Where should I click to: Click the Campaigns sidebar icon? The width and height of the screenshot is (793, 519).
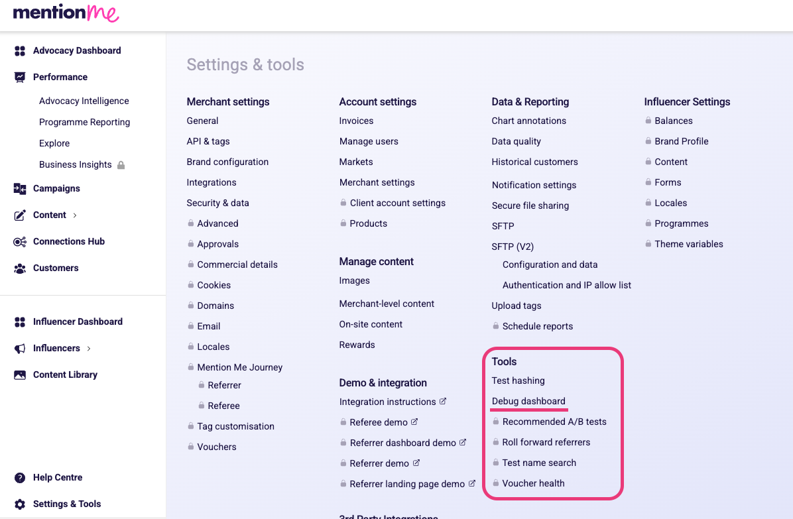(20, 189)
